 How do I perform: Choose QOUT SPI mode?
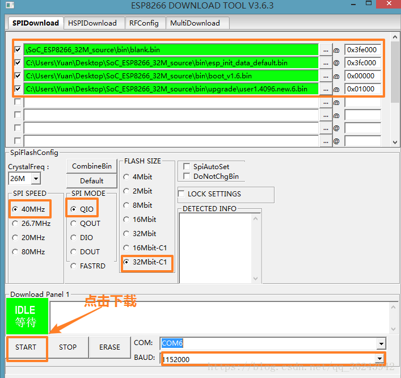click(x=73, y=224)
